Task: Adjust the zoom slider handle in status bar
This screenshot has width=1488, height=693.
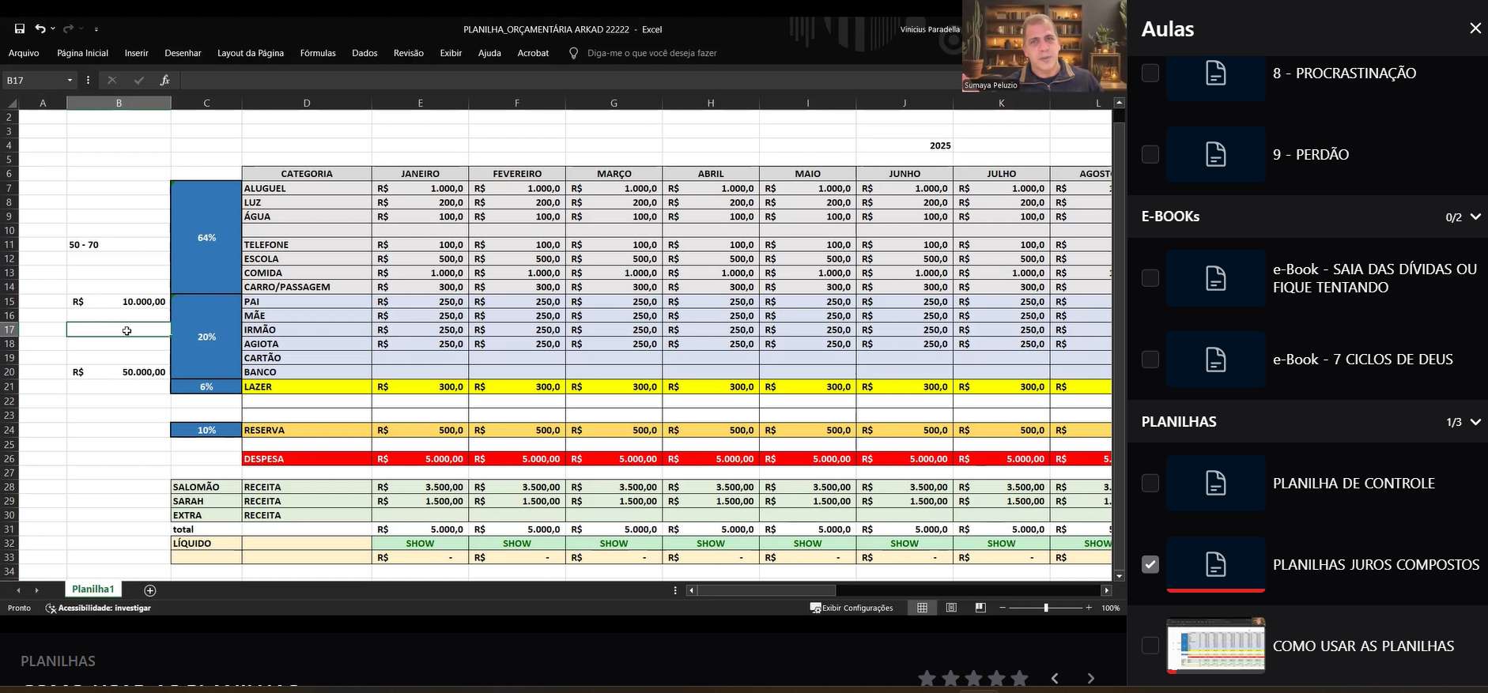Action: pyautogui.click(x=1046, y=608)
